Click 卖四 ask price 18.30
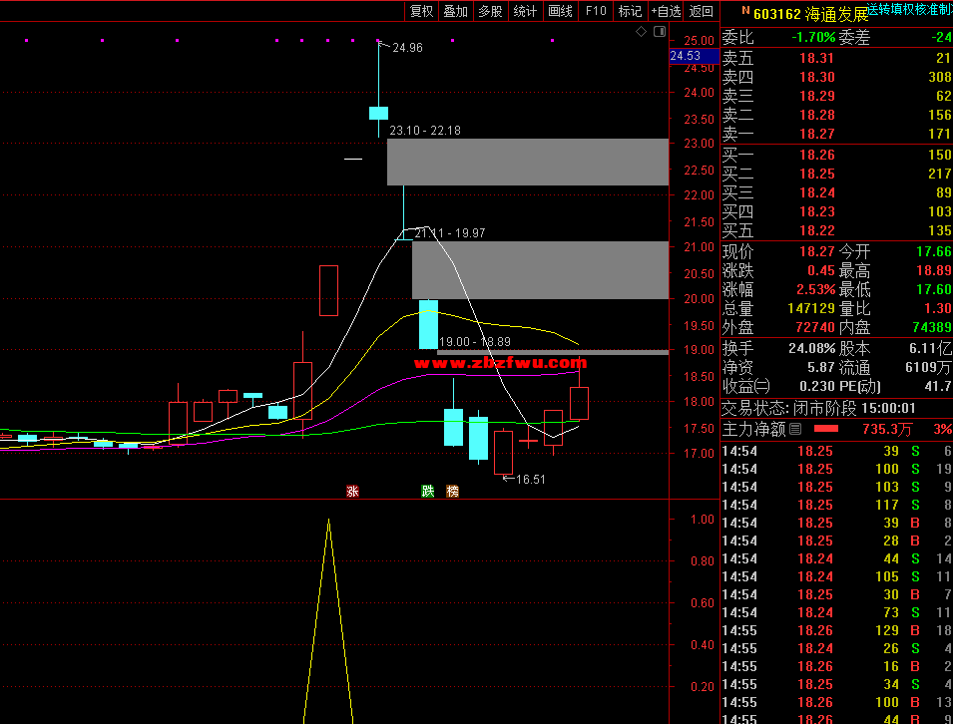This screenshot has width=953, height=724. 817,77
